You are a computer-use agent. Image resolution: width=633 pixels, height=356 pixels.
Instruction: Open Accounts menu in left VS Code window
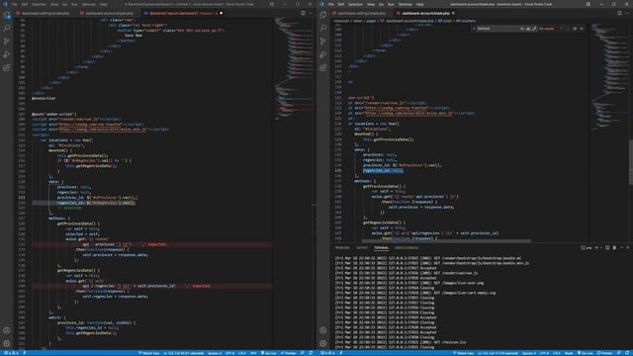(x=7, y=330)
